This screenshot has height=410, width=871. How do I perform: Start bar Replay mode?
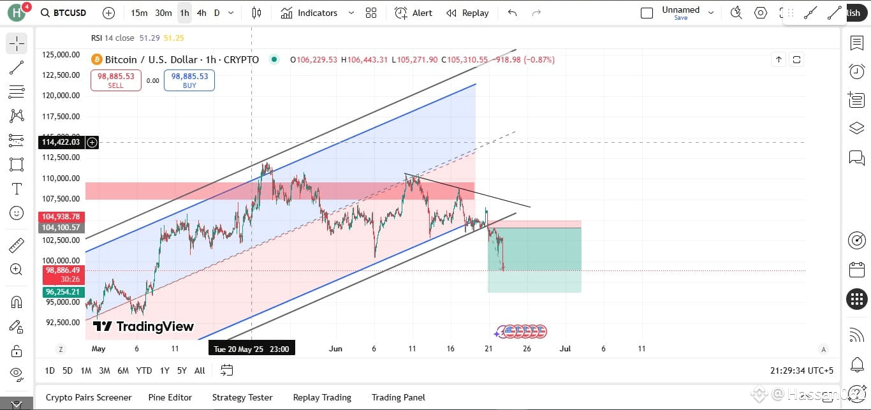pyautogui.click(x=467, y=13)
